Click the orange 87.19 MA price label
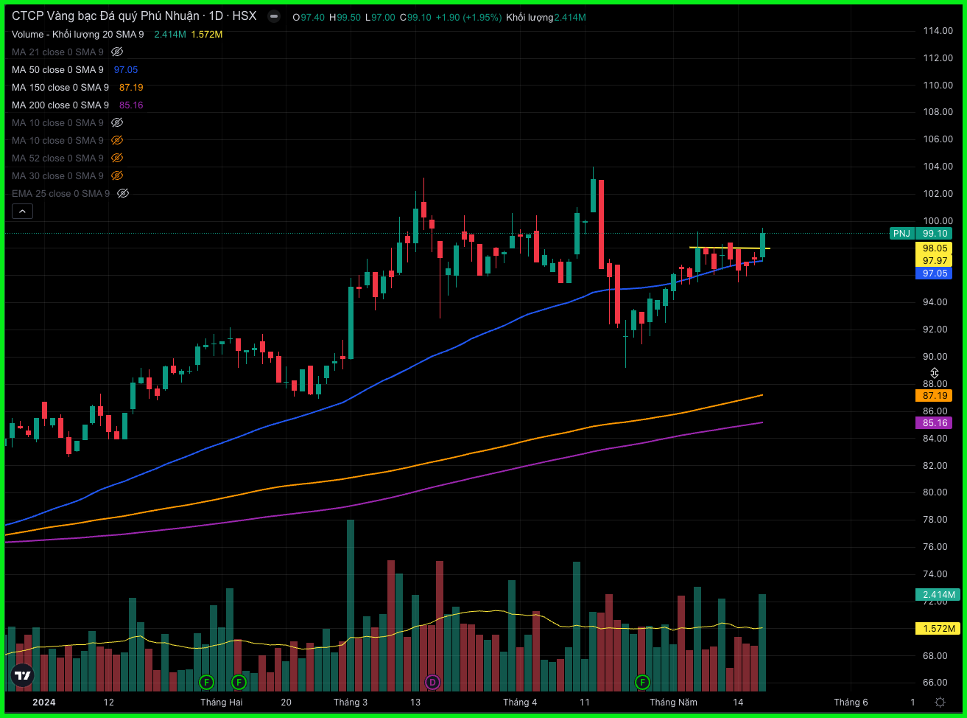Viewport: 967px width, 718px height. pos(935,396)
